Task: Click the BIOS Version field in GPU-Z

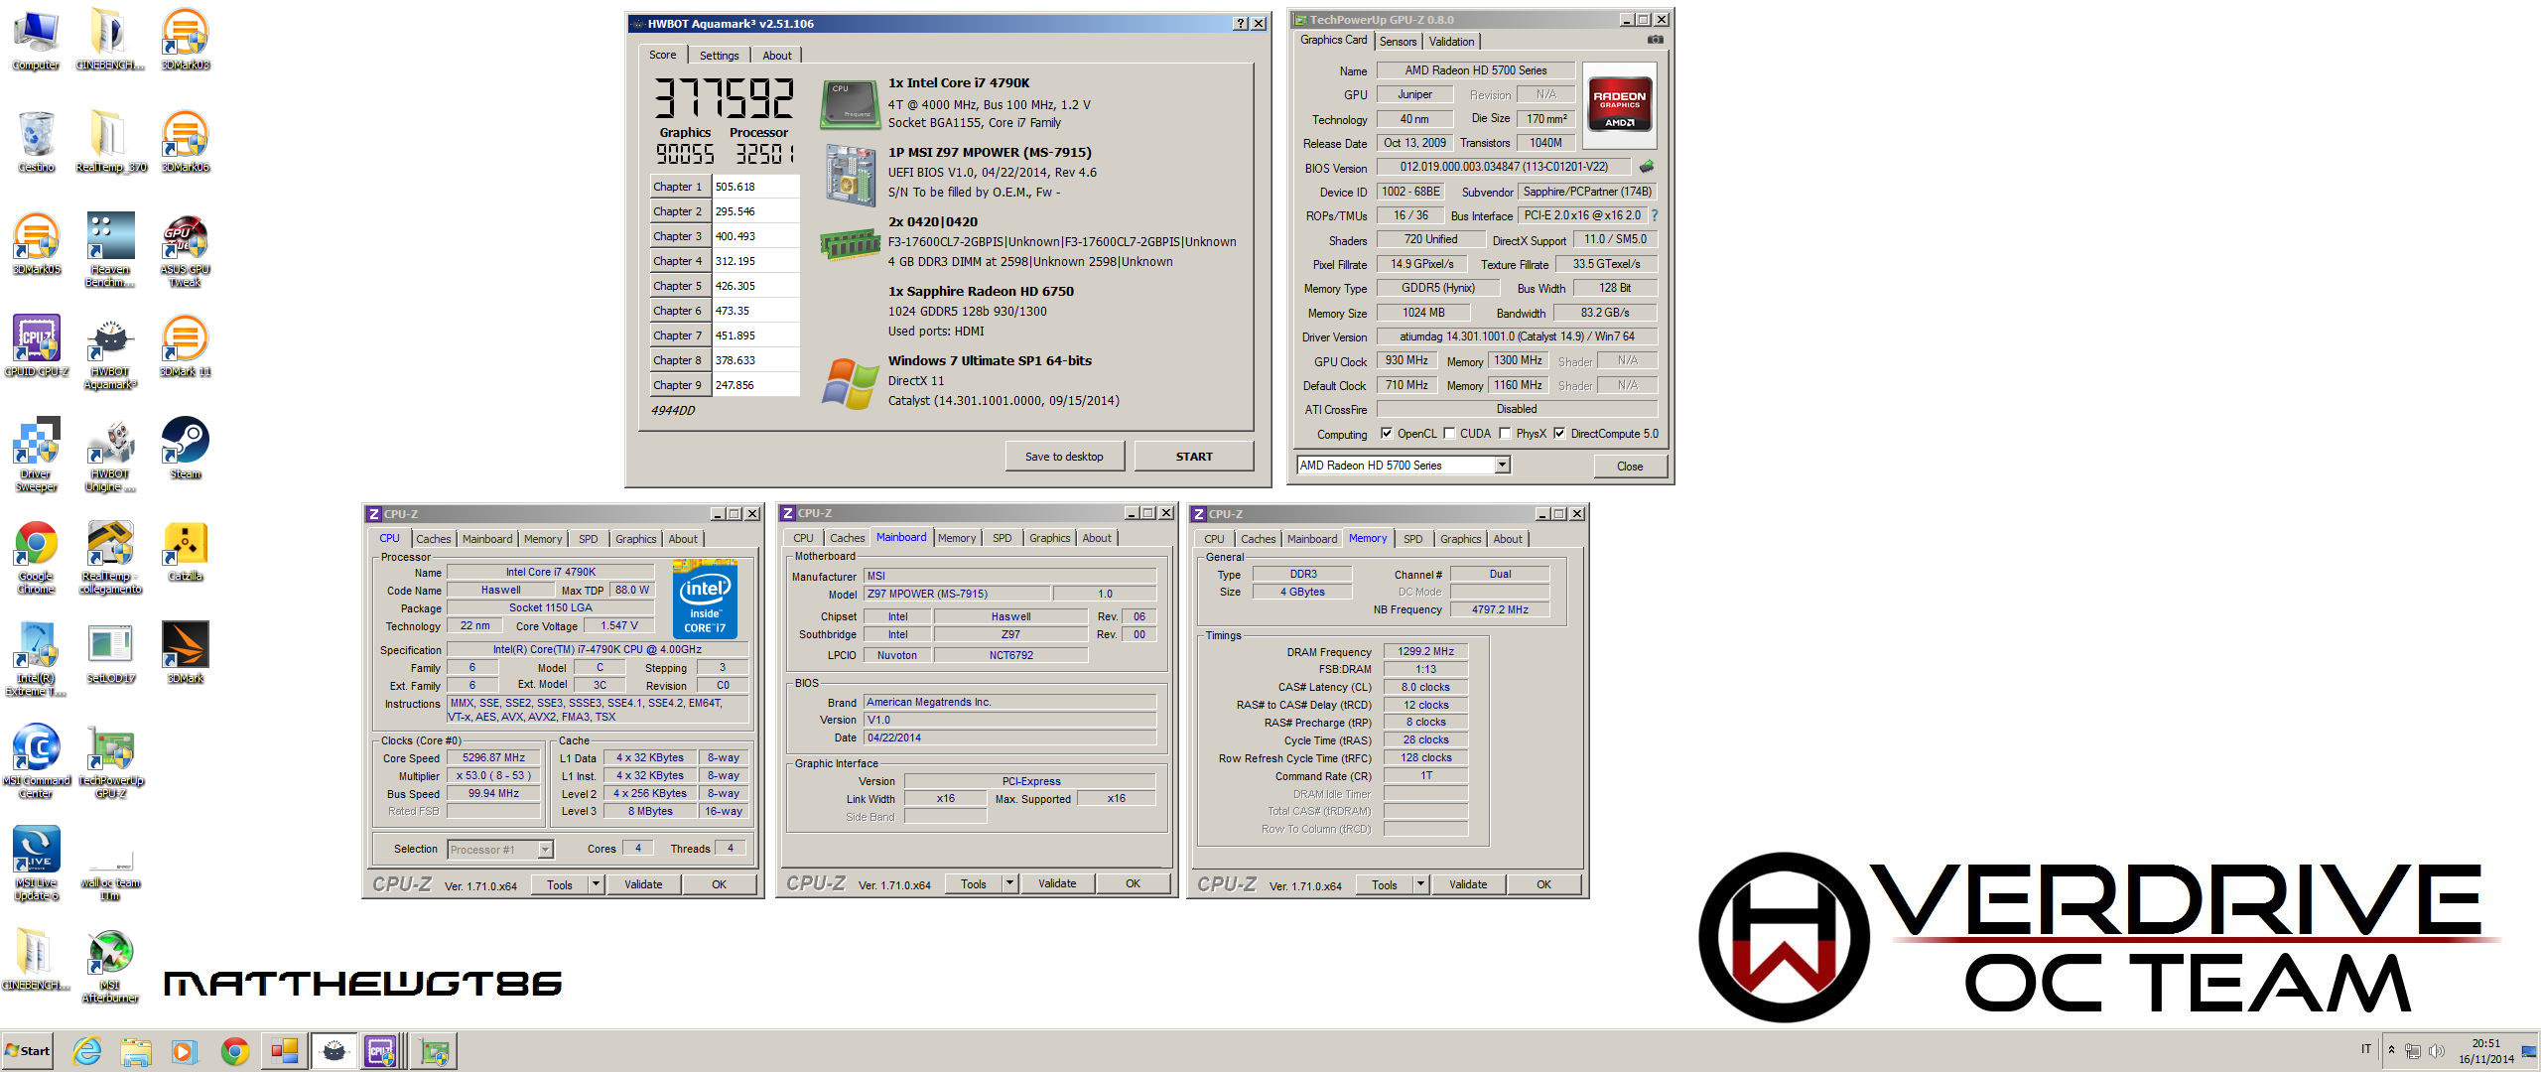Action: [1505, 167]
